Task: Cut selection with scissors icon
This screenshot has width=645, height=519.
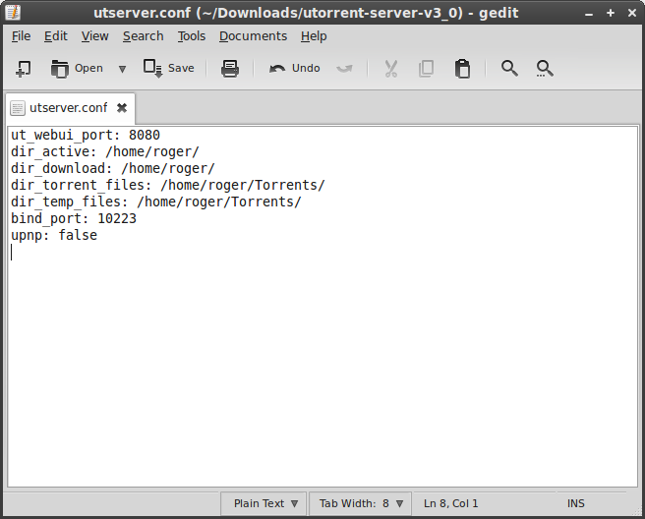Action: click(390, 69)
